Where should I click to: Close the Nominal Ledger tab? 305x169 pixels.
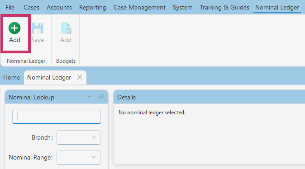coord(80,77)
